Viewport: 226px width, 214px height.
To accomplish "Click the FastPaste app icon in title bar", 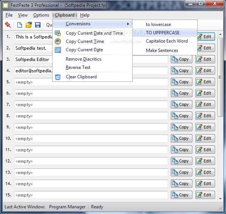I will (6, 5).
